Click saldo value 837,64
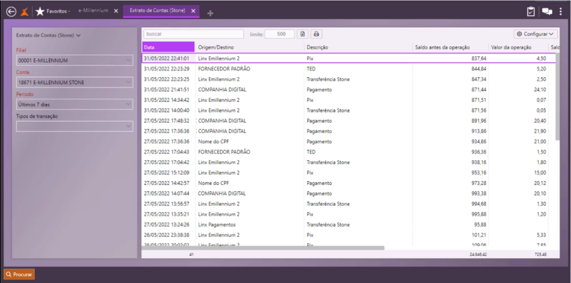This screenshot has width=571, height=283. [479, 58]
